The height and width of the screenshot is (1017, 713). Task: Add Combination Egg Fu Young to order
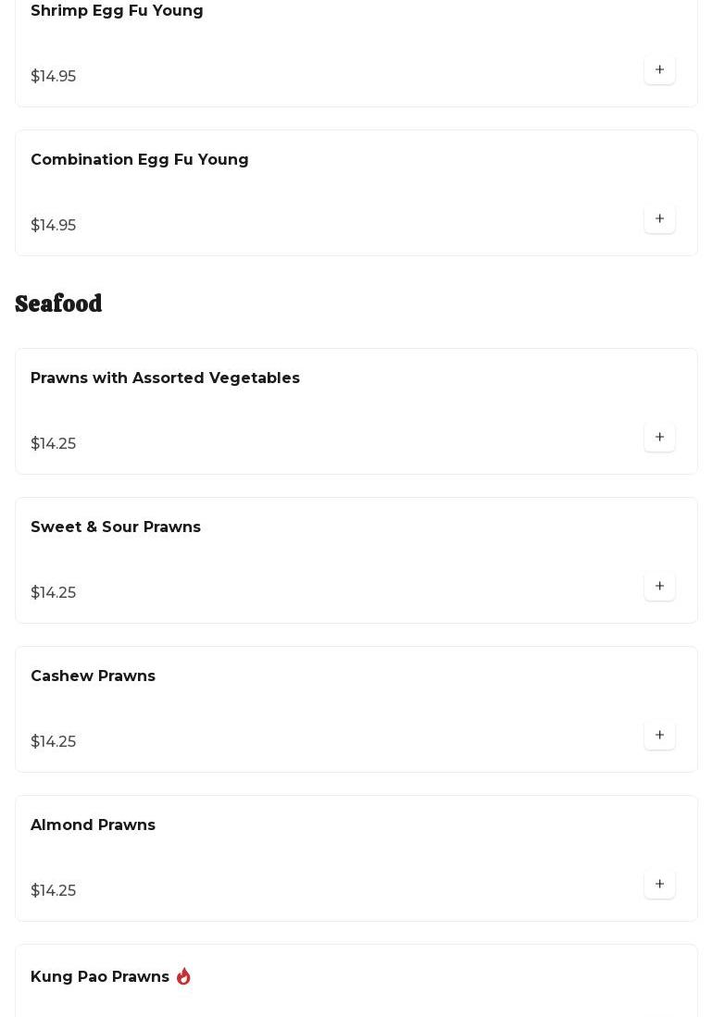click(x=659, y=219)
